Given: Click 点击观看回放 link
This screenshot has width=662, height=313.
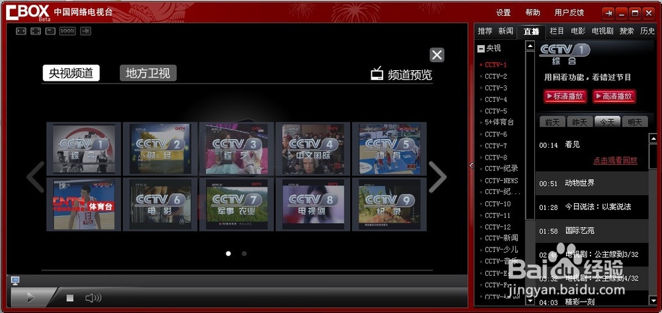Looking at the screenshot, I should click(615, 160).
